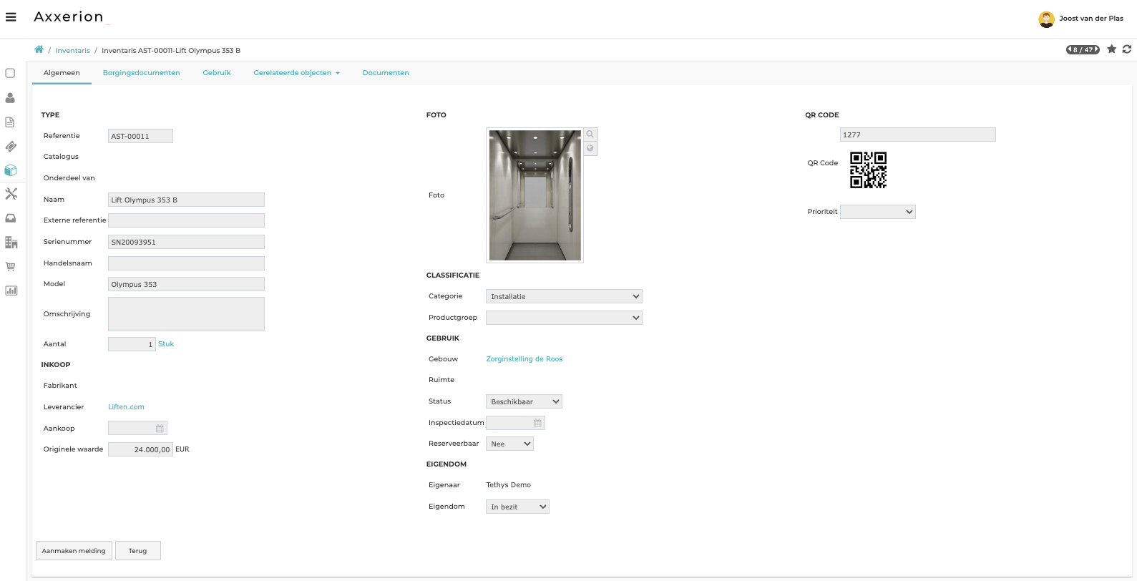Open the Categorie dropdown showing Installatie
The height and width of the screenshot is (581, 1137).
(564, 296)
